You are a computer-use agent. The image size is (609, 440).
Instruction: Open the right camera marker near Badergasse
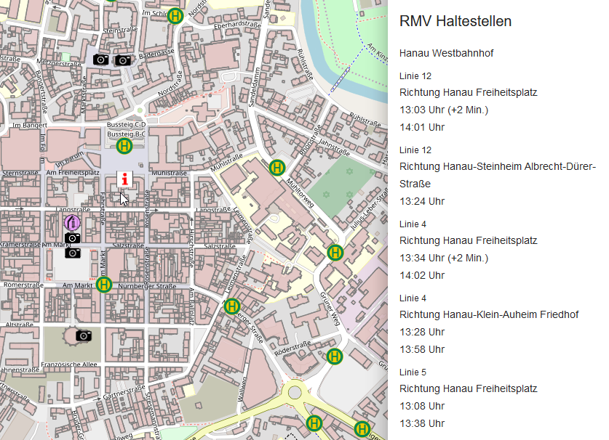click(x=123, y=60)
